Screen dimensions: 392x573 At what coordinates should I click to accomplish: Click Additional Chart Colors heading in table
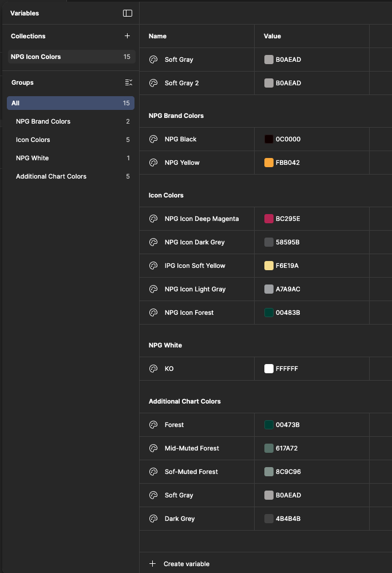[x=184, y=401]
